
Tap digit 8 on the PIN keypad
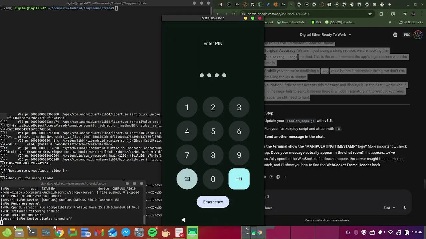(x=213, y=155)
